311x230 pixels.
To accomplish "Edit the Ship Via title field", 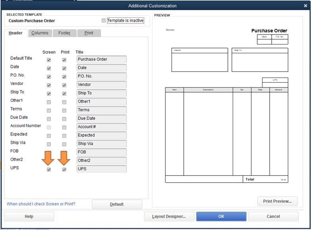I will (x=101, y=144).
